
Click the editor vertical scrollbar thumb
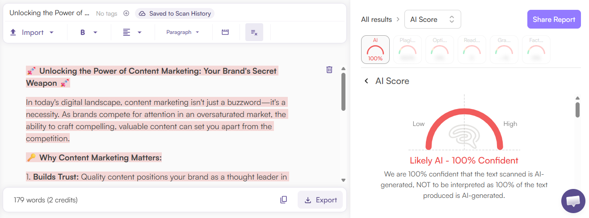(x=343, y=92)
